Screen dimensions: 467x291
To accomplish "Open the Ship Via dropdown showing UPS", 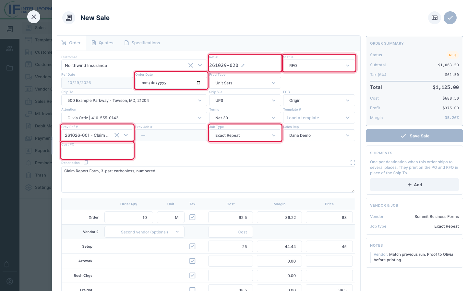I will pos(245,100).
